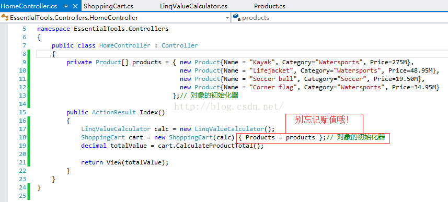The width and height of the screenshot is (448, 202).
Task: Open the products member dropdown
Action: (x=340, y=18)
